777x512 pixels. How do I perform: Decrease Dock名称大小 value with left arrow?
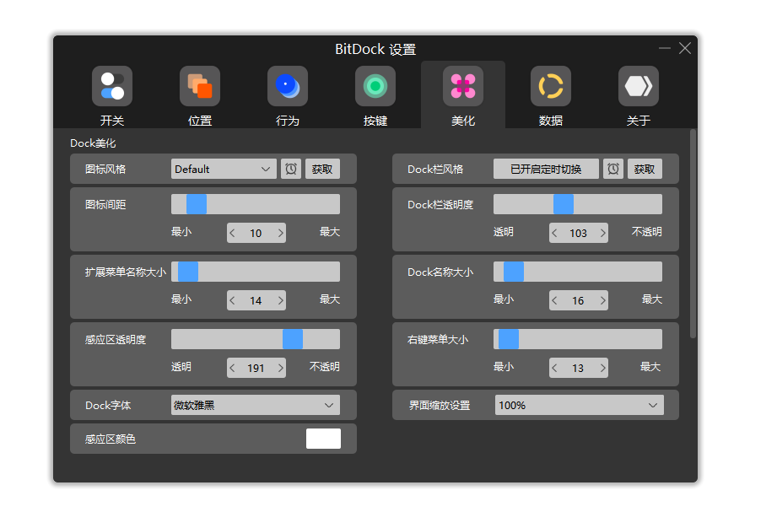pos(554,300)
